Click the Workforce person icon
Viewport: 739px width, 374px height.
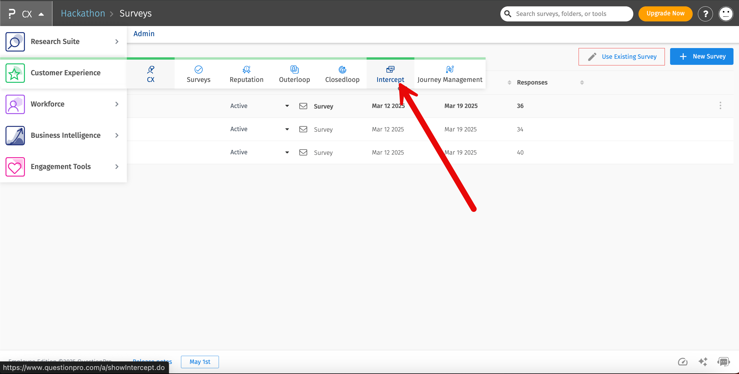pos(15,104)
